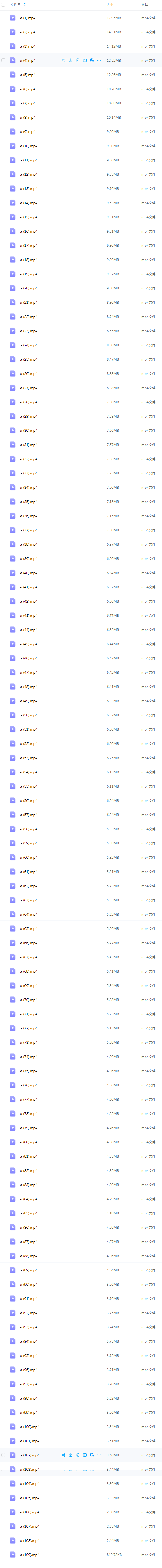Open the file a (108).mp4

pos(30,1540)
